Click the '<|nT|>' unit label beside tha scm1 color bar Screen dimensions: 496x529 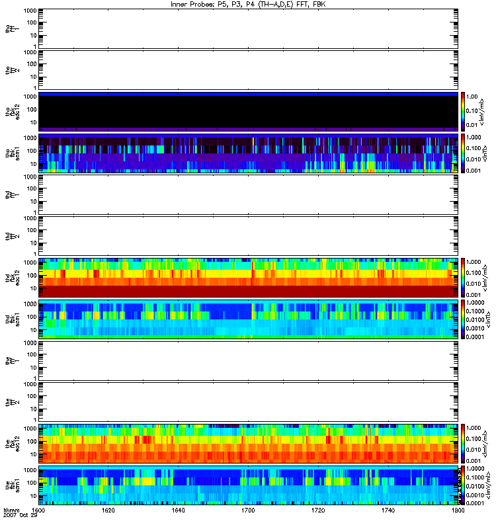point(485,153)
